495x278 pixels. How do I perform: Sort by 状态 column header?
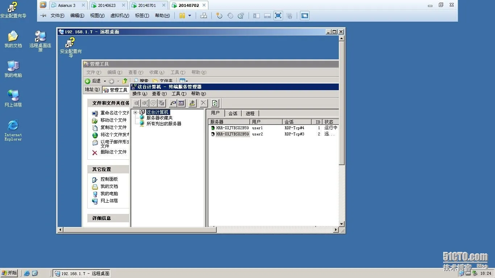(x=330, y=122)
